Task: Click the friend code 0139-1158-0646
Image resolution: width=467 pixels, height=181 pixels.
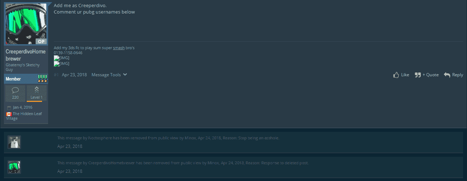Action: coord(68,53)
